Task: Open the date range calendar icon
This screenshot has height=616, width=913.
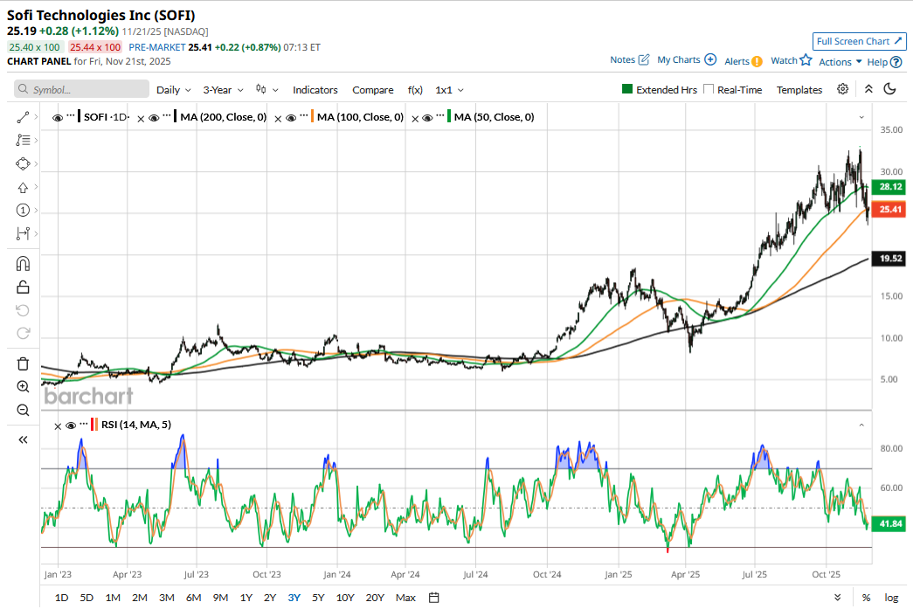Action: [433, 598]
